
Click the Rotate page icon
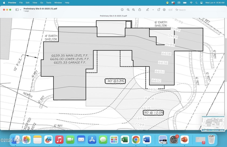click(x=158, y=10)
